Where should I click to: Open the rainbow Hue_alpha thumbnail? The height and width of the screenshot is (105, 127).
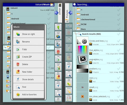pos(82,50)
